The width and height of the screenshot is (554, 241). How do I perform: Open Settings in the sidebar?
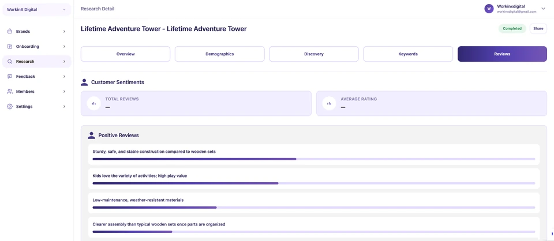click(37, 106)
